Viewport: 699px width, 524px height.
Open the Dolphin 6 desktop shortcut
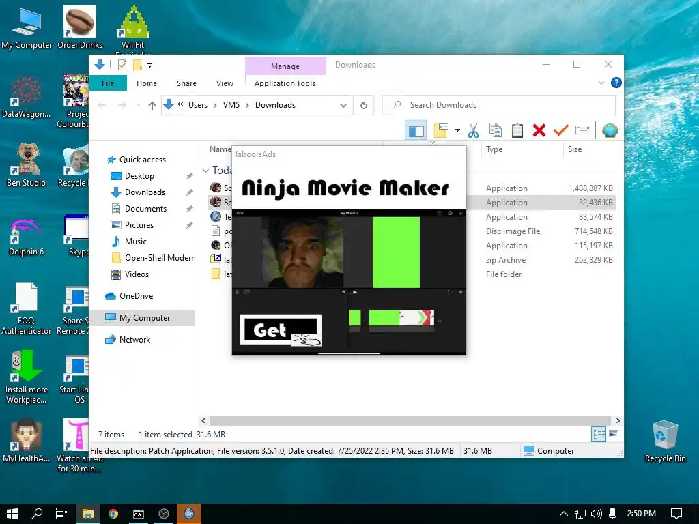pyautogui.click(x=26, y=237)
